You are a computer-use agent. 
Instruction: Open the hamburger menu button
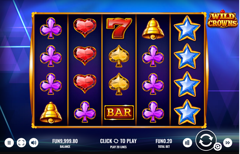point(9,143)
